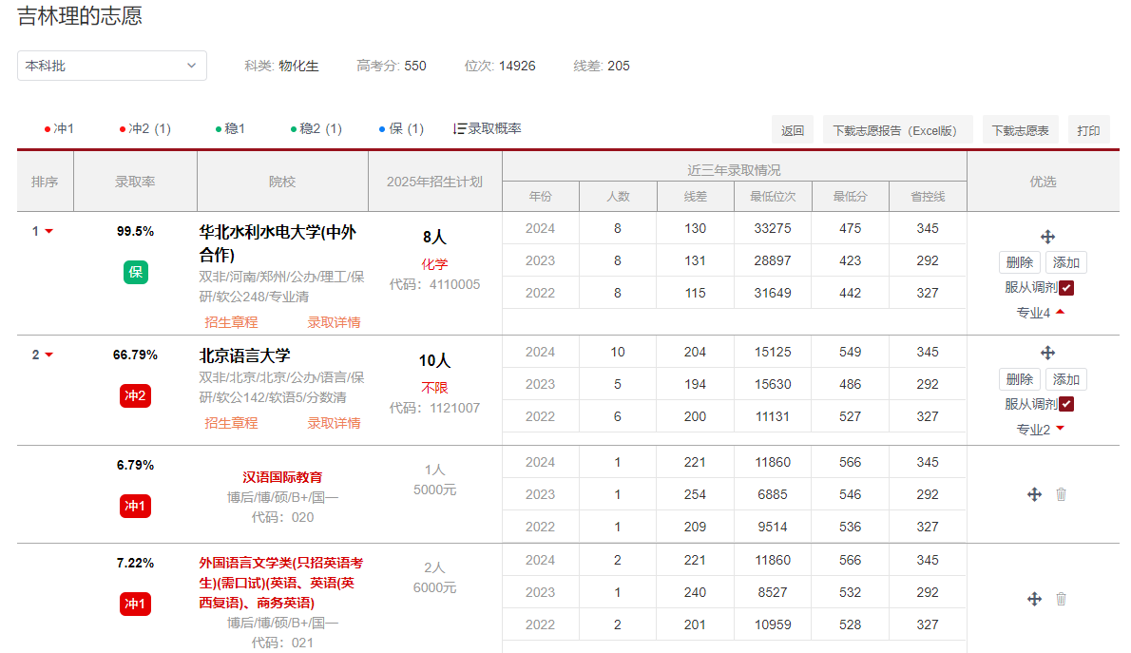The height and width of the screenshot is (653, 1131).
Task: Open the 本科批 batch dropdown
Action: point(112,66)
